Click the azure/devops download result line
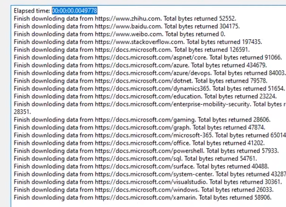Viewport: 286px width, 207px height. [x=150, y=73]
